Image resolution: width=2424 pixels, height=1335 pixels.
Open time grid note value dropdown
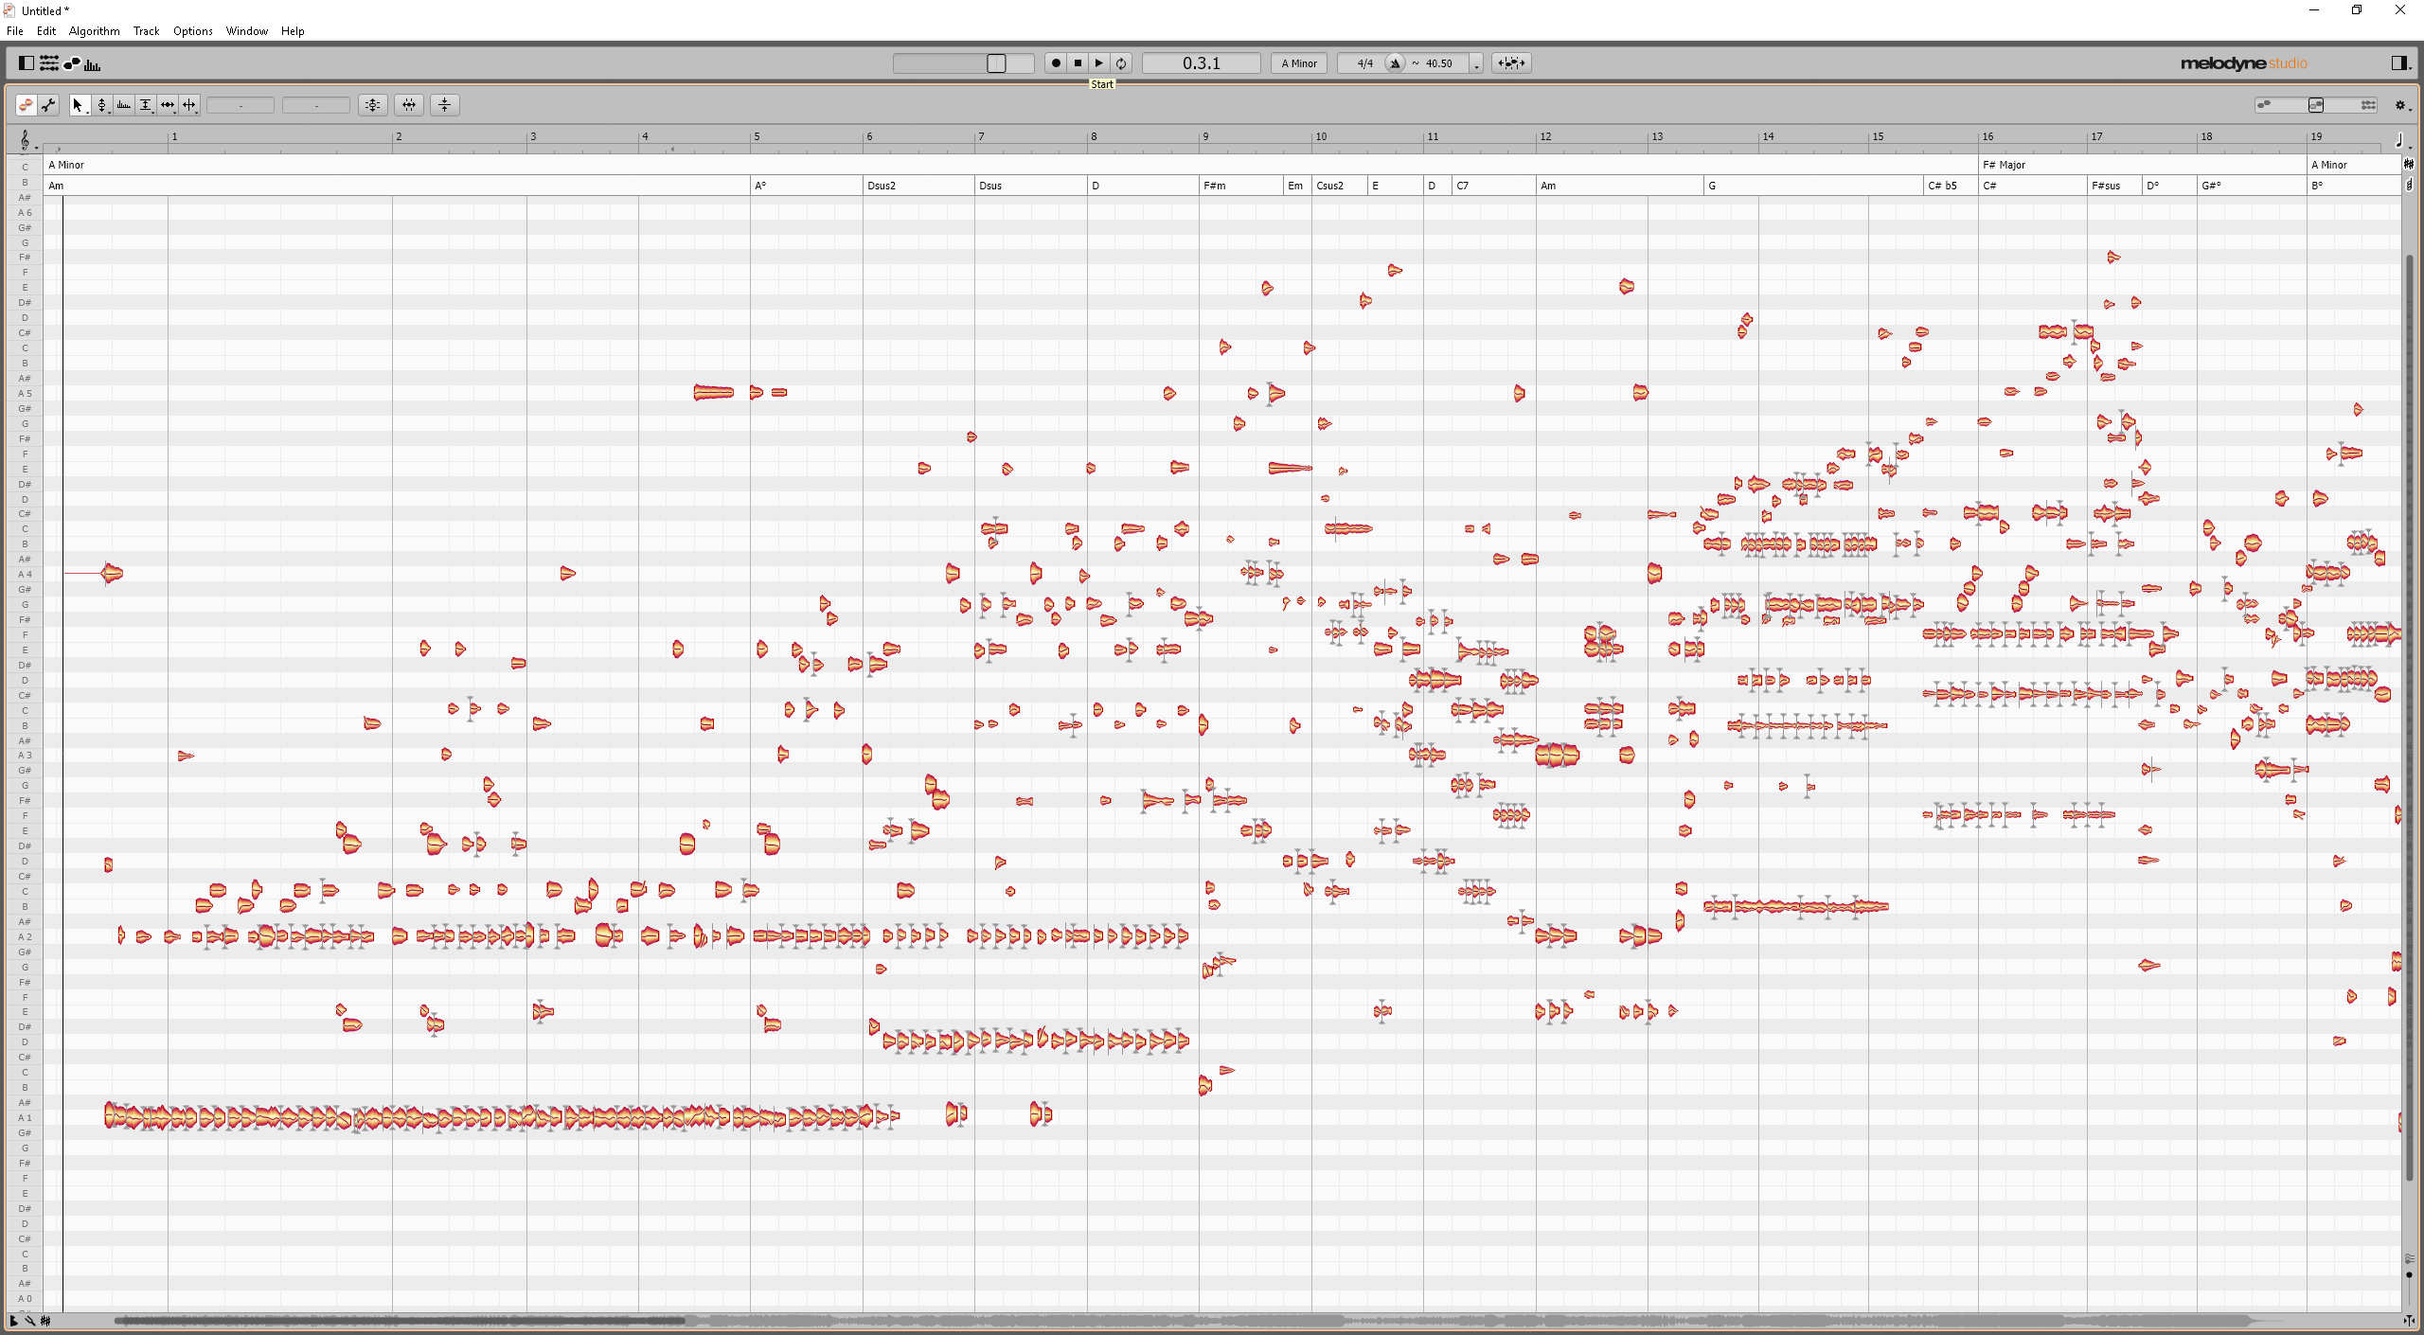2400,140
